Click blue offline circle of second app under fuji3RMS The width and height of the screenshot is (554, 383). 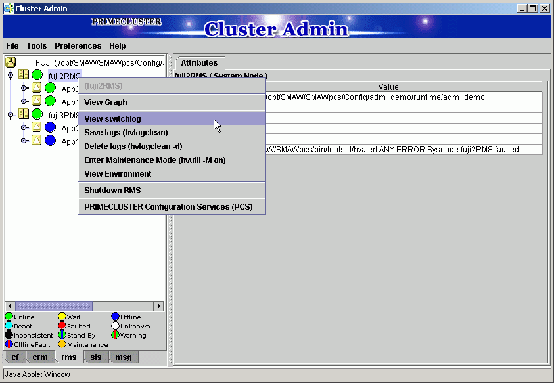(x=51, y=140)
